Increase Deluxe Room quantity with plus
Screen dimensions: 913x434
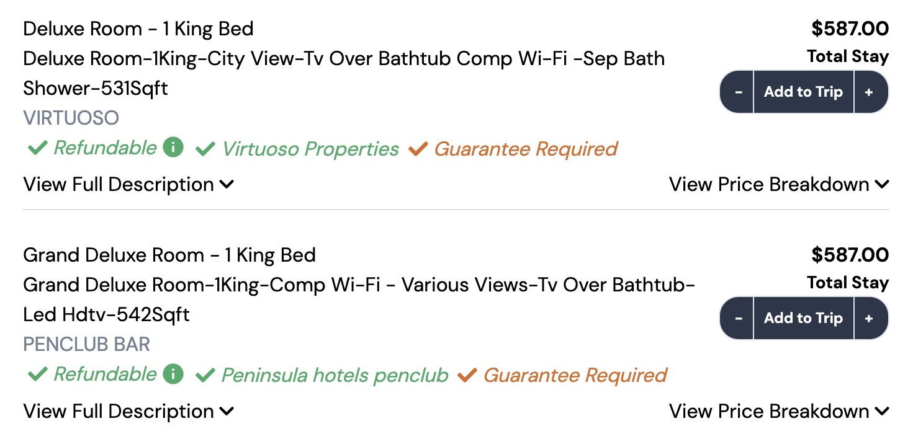[x=869, y=92]
